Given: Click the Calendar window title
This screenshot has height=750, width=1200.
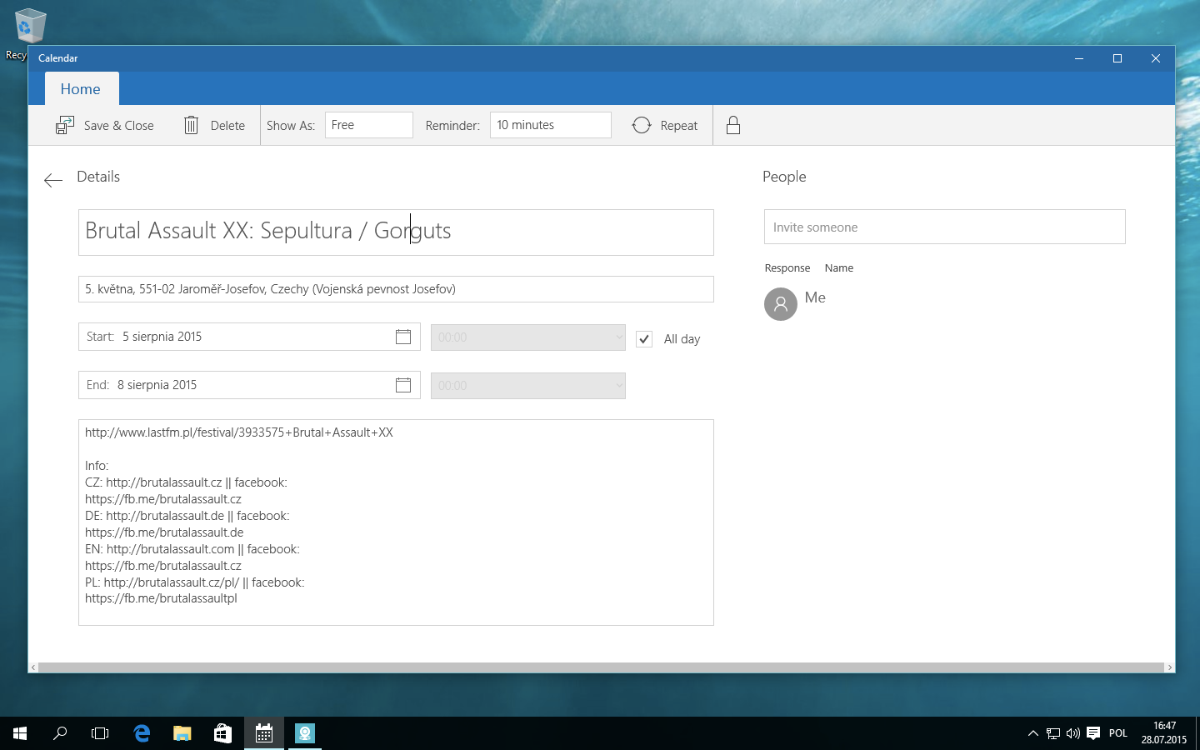Looking at the screenshot, I should point(58,58).
